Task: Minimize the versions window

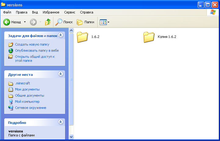Action: 201,5
